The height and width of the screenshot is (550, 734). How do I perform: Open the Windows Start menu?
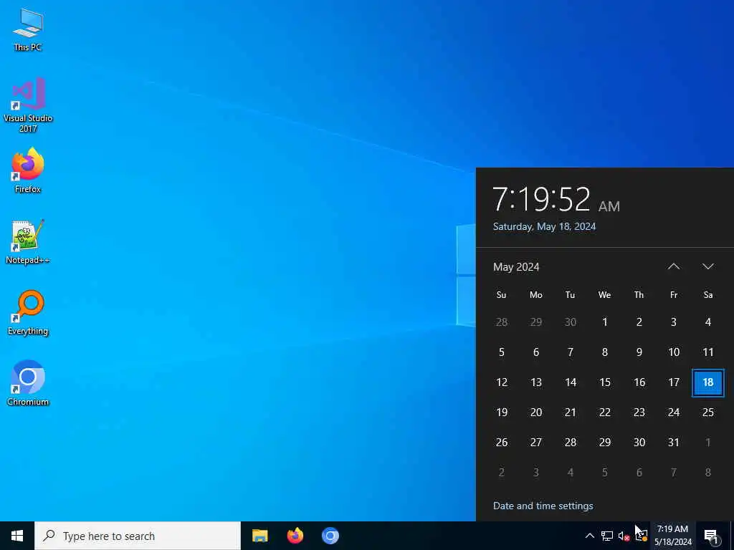point(17,536)
